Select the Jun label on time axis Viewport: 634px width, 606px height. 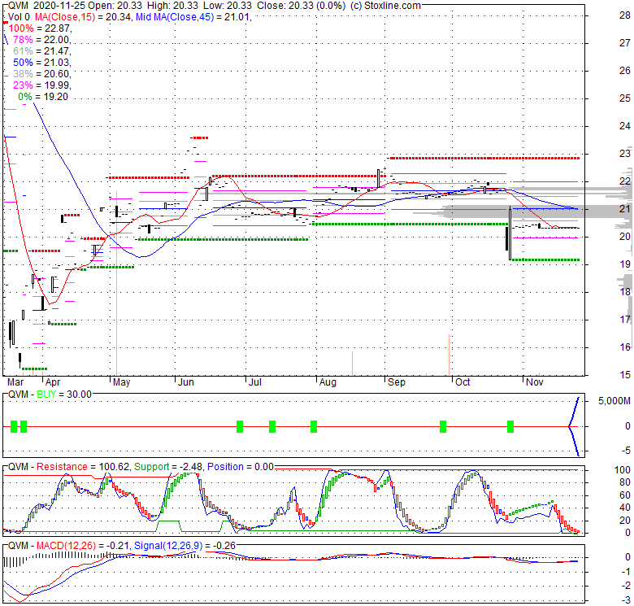[186, 382]
